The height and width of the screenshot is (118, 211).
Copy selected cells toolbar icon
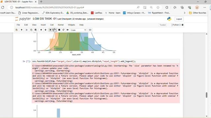pos(31,30)
